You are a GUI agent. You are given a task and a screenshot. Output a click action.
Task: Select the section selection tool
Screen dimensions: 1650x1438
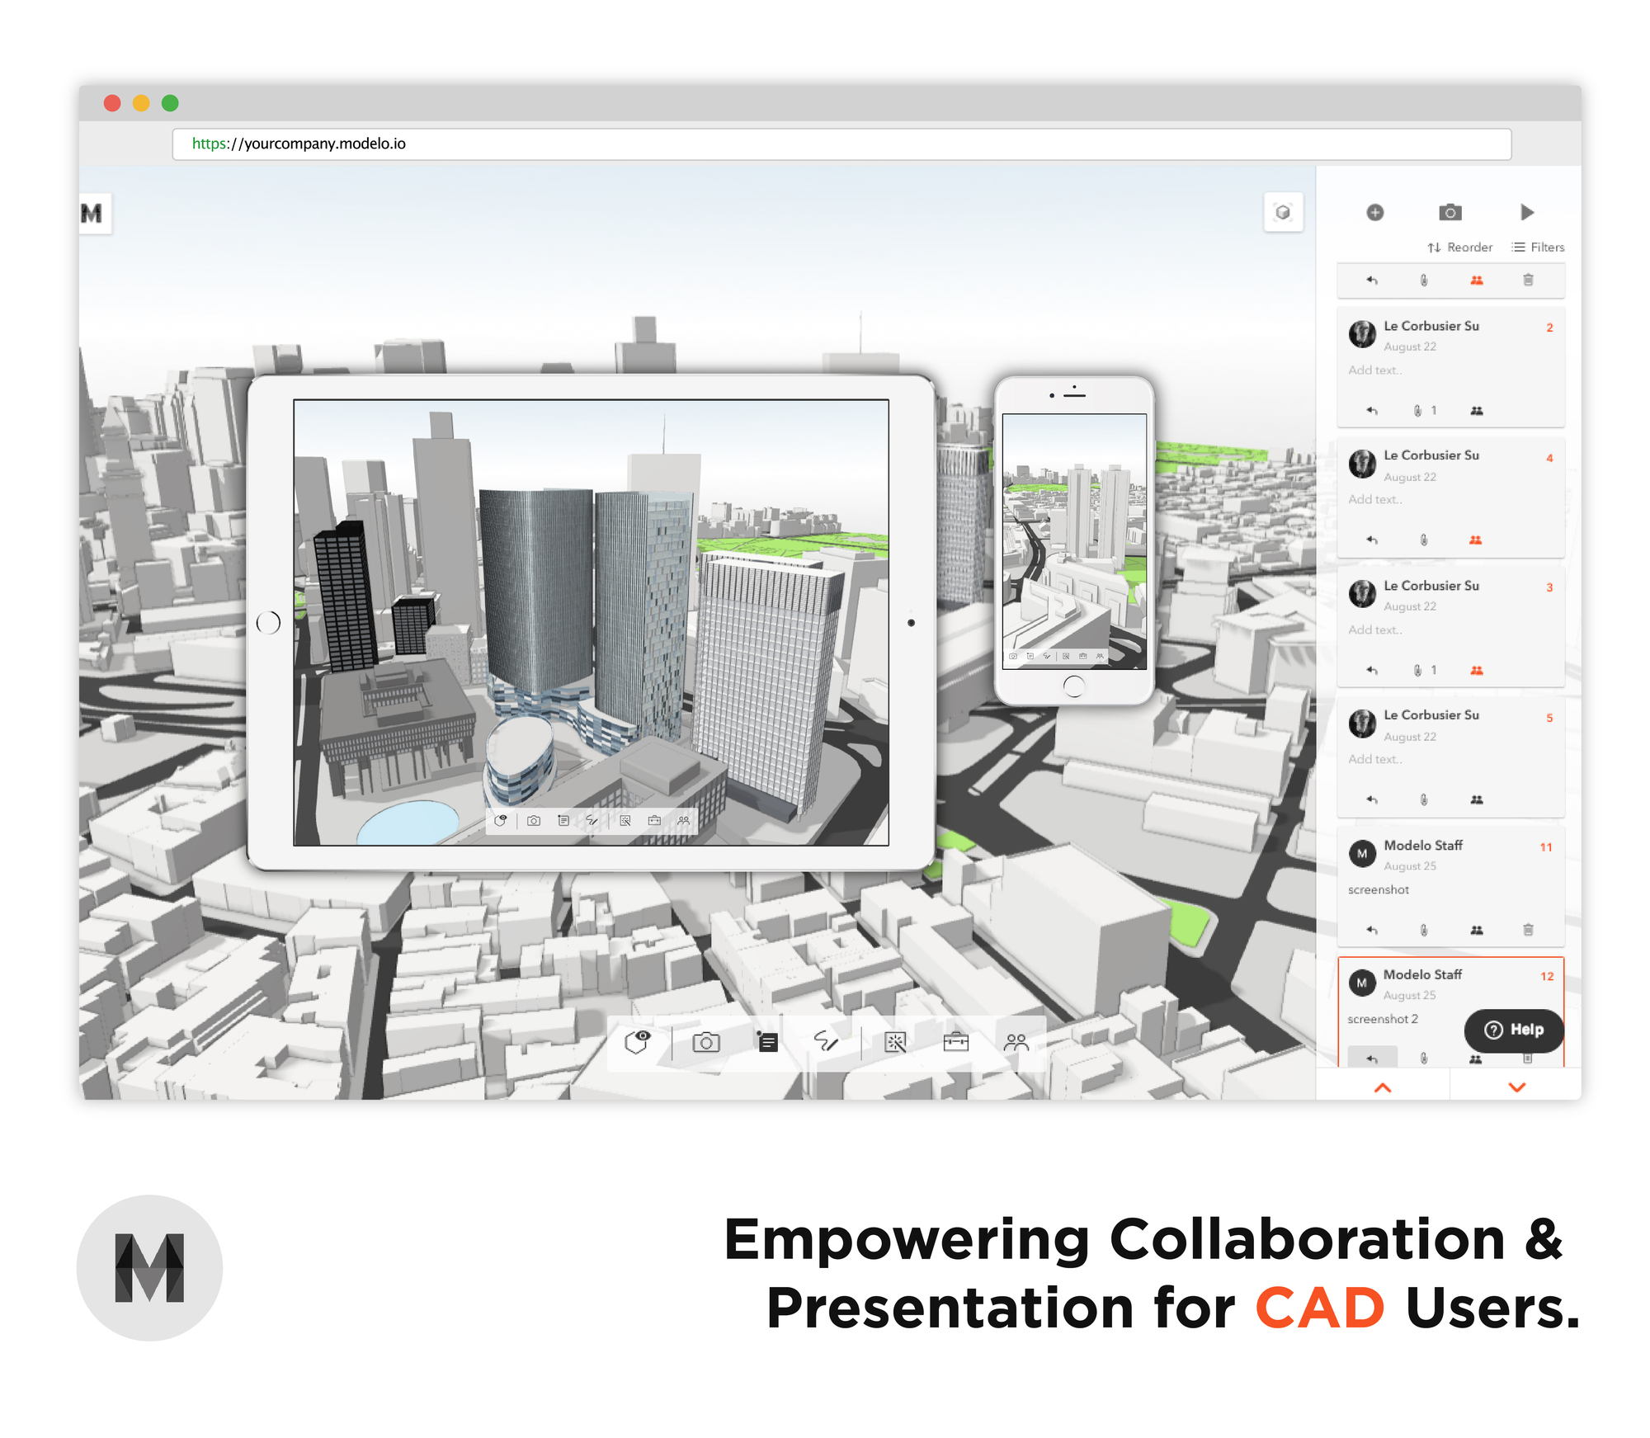[895, 1043]
